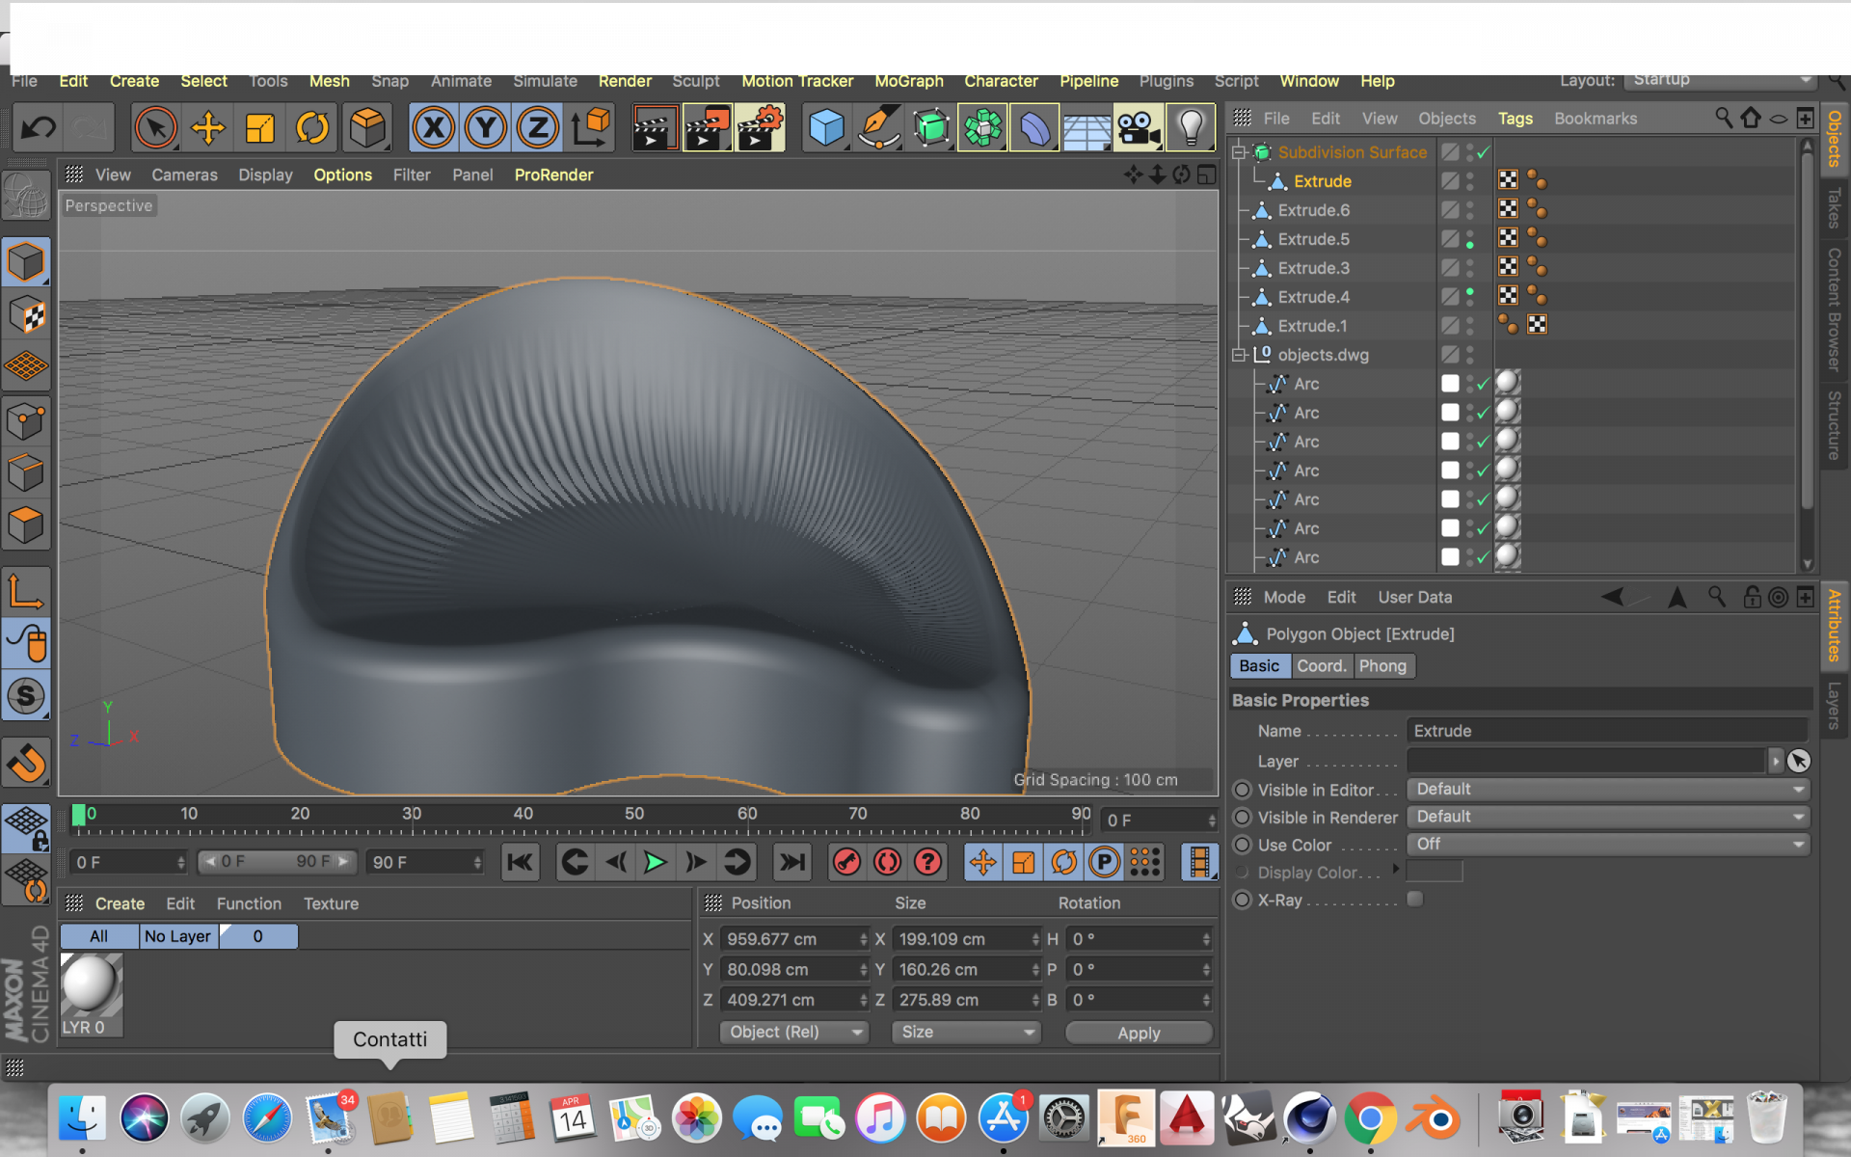1851x1157 pixels.
Task: Toggle X-Ray checkbox in Basic Properties
Action: click(x=1414, y=899)
